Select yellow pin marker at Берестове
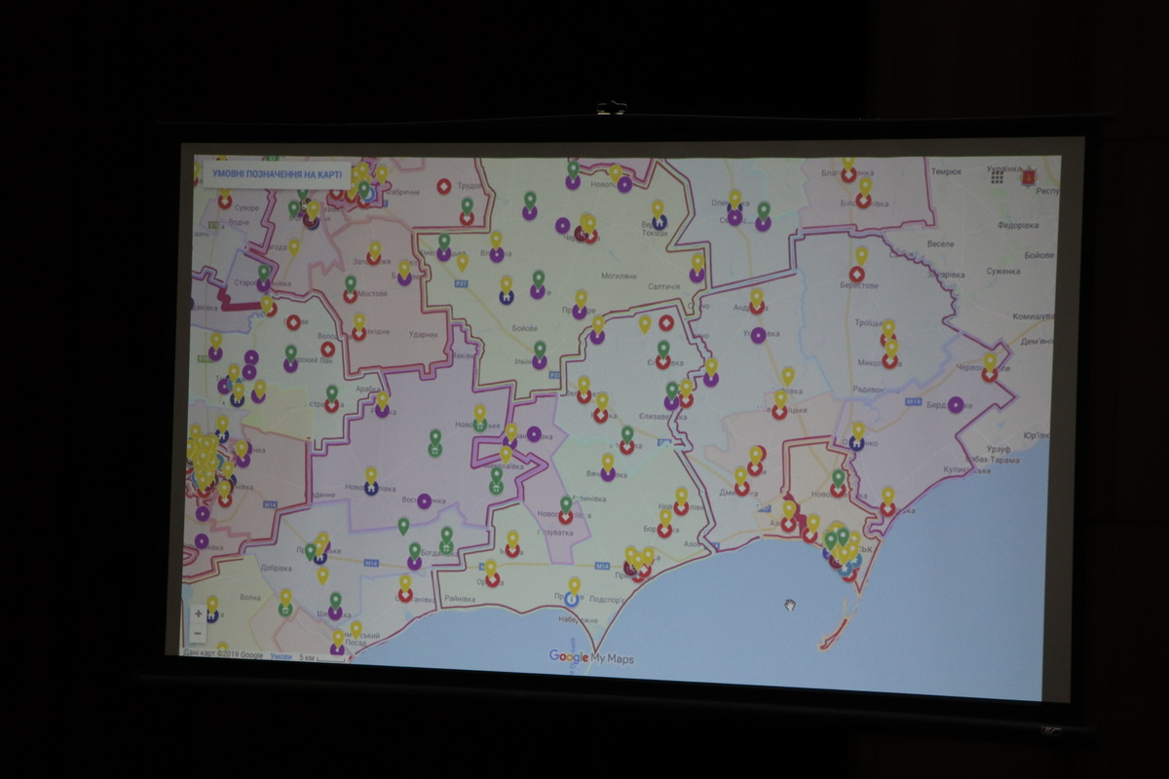Screen dimensions: 1169x779 [859, 264]
